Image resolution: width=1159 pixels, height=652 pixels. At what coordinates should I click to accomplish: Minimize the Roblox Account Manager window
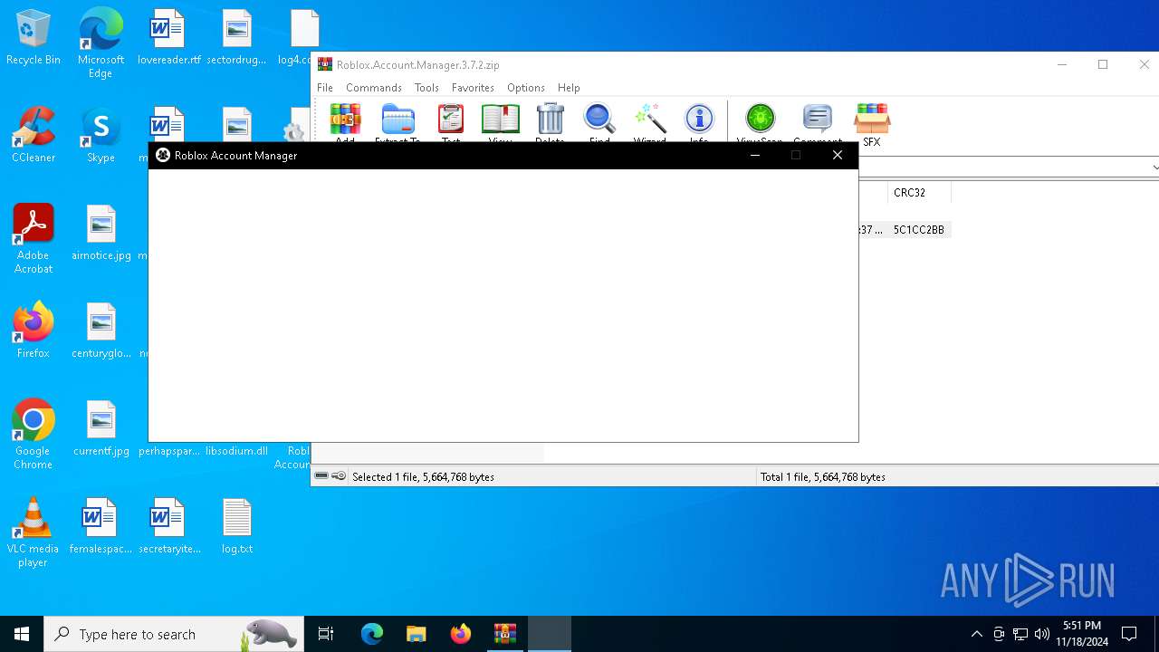point(755,155)
